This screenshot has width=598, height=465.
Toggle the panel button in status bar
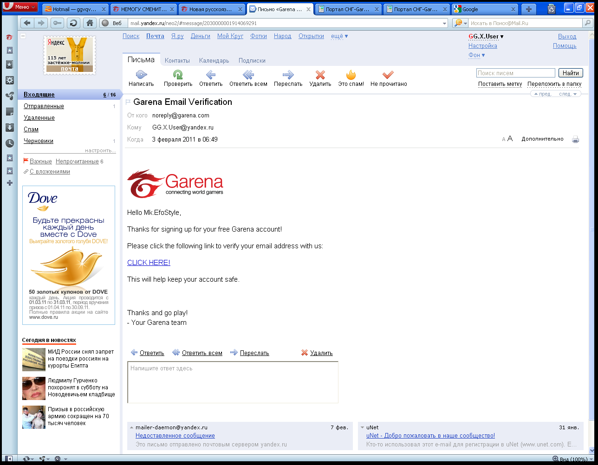click(x=10, y=459)
